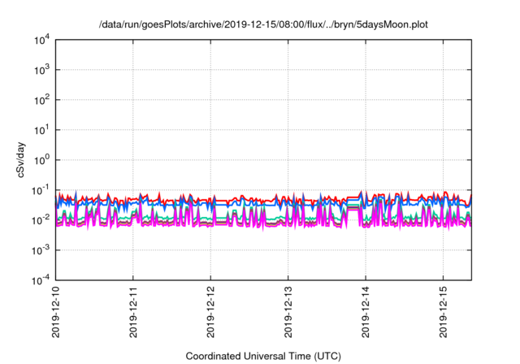Click the x-axis date label 2019-12-15
520x364 pixels.
(x=443, y=312)
